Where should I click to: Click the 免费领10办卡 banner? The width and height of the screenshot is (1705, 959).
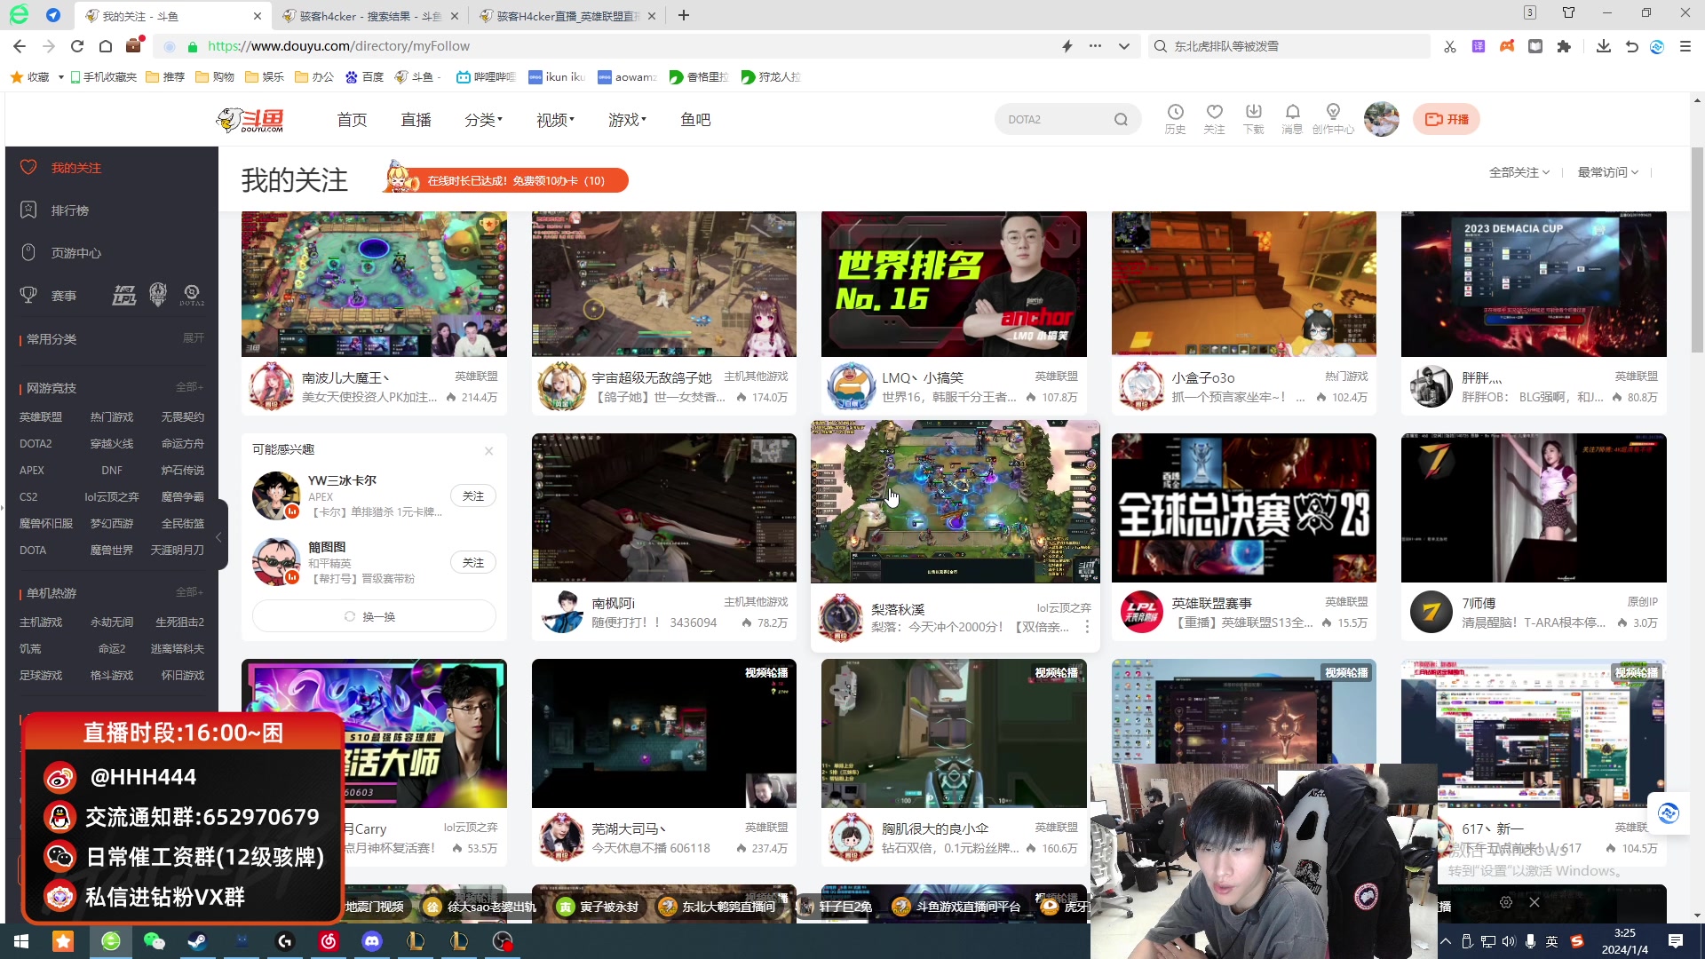[508, 180]
